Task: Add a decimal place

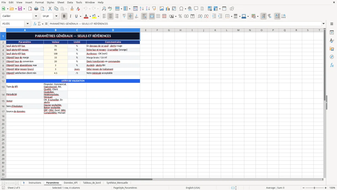Action: point(200,16)
